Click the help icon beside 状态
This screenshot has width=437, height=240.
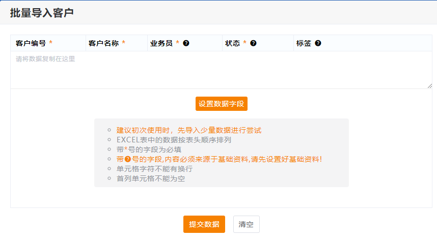point(253,43)
